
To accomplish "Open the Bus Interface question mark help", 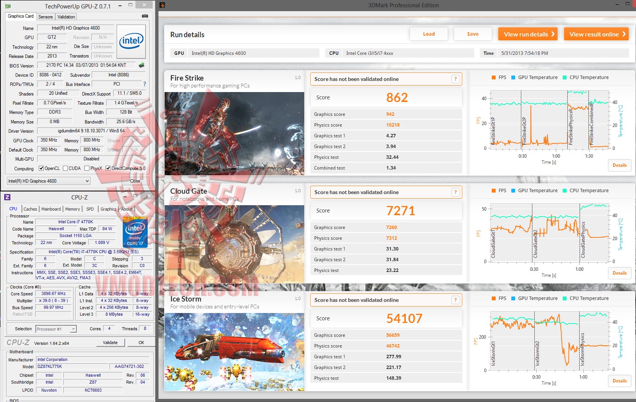I will pos(145,84).
